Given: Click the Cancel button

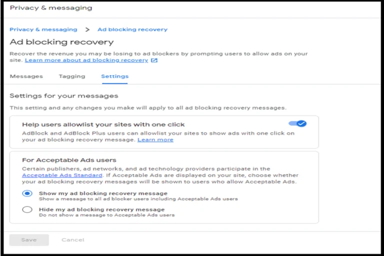Looking at the screenshot, I should 72,240.
